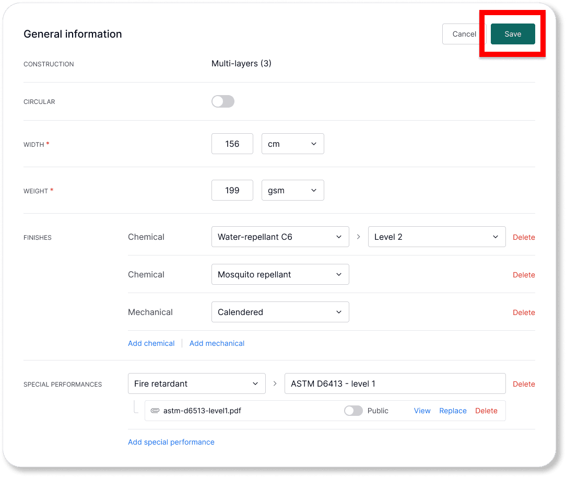Viewport: 566px width, 477px height.
Task: Click the Cancel button
Action: (464, 34)
